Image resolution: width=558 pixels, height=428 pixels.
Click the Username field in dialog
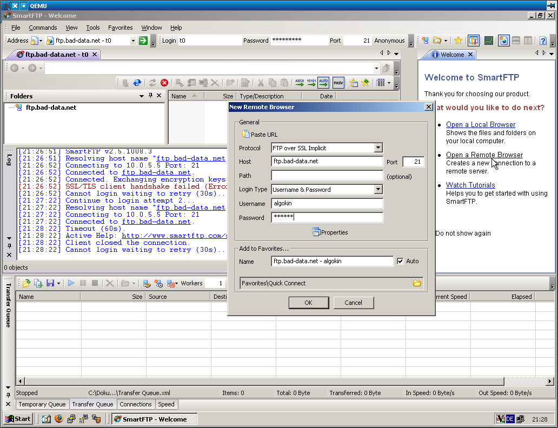(x=327, y=204)
